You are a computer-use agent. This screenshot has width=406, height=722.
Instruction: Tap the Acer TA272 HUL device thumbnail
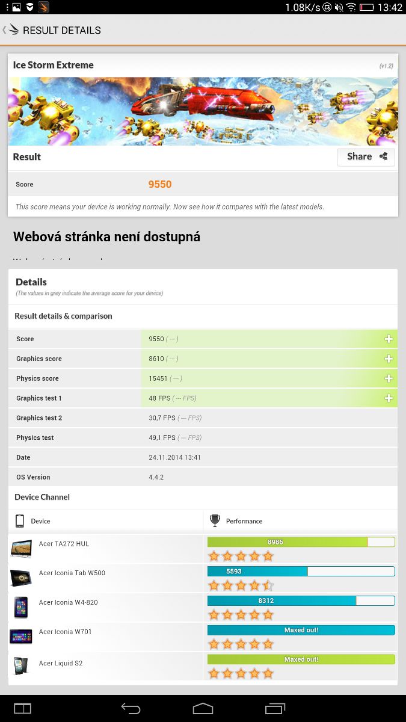point(20,548)
